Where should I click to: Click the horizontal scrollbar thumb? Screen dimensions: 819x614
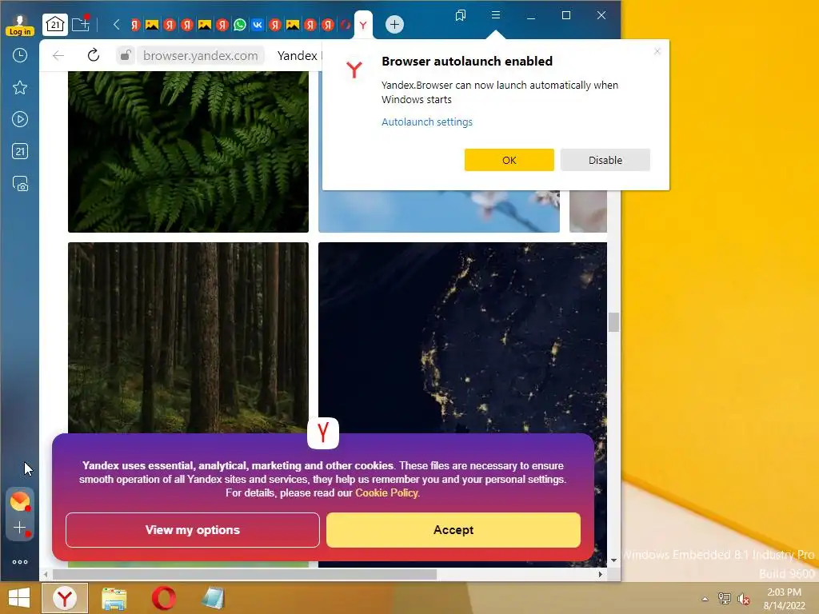tap(245, 574)
